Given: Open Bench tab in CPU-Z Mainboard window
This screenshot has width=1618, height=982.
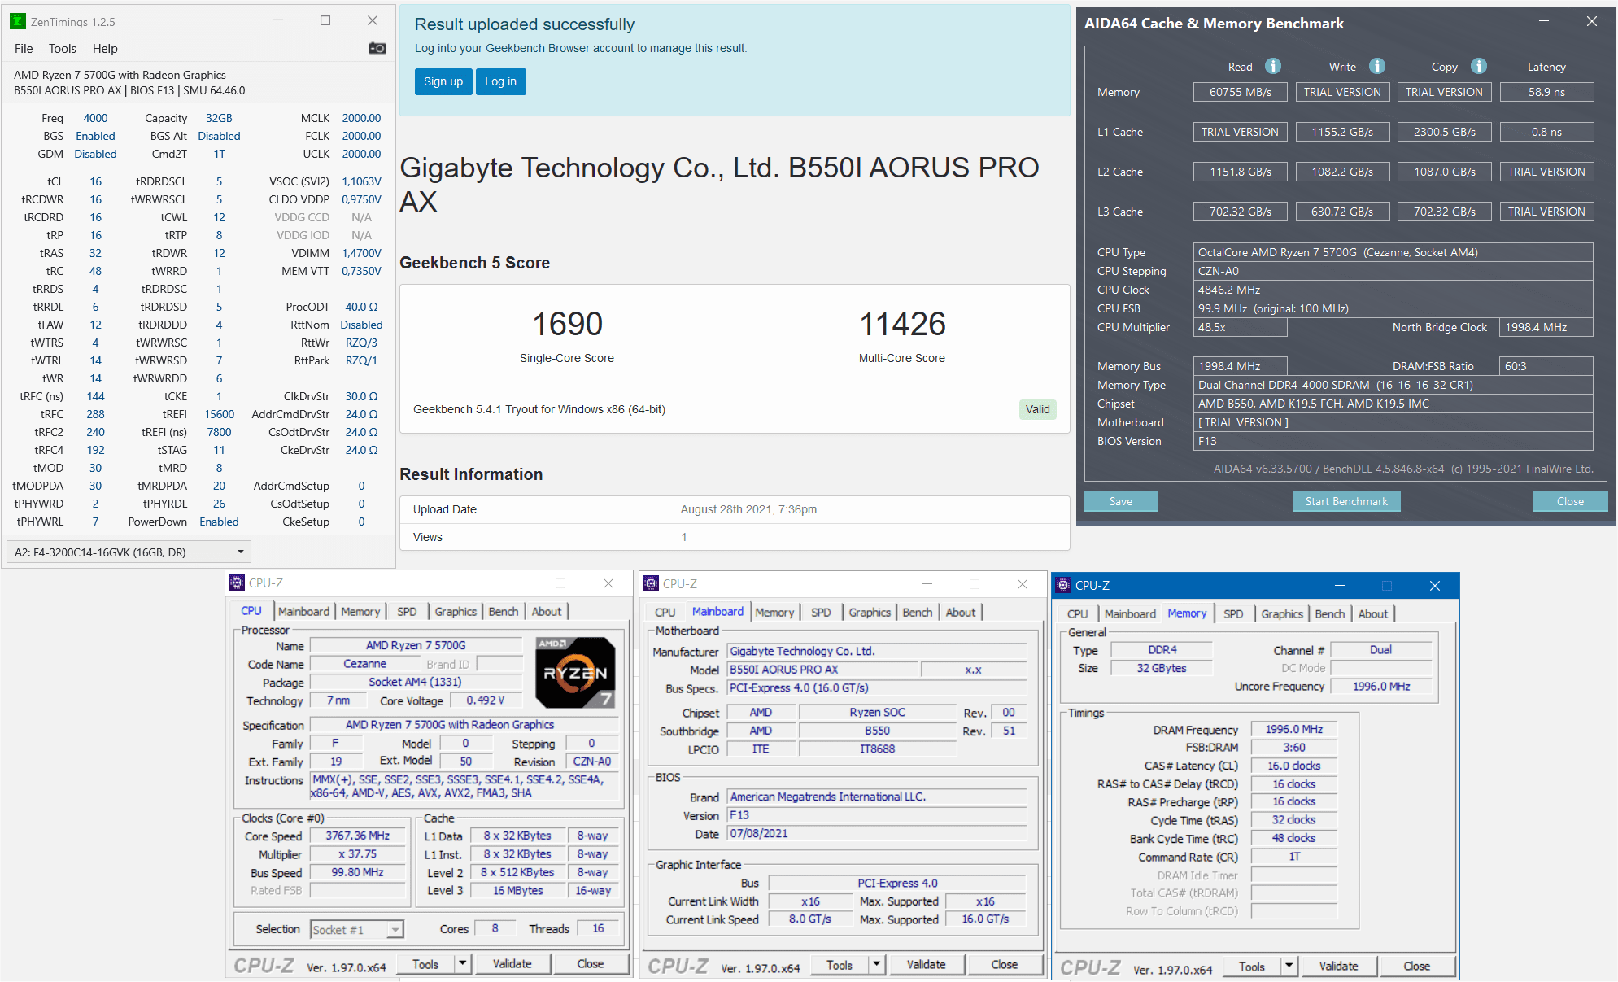Looking at the screenshot, I should point(918,612).
